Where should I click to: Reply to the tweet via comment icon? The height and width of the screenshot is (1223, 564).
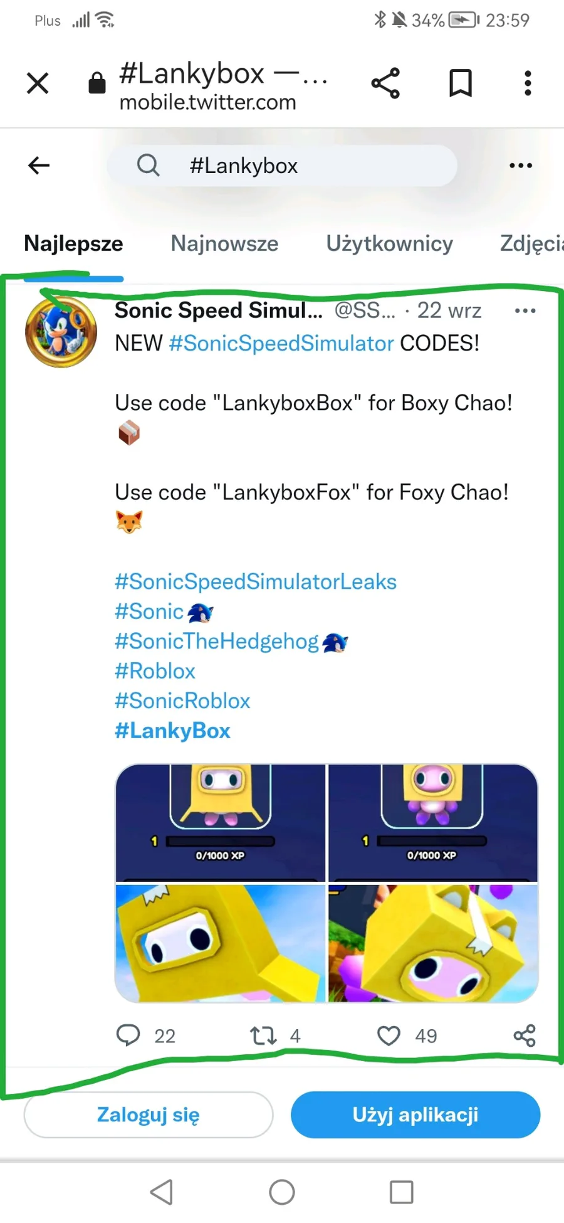tap(128, 1035)
